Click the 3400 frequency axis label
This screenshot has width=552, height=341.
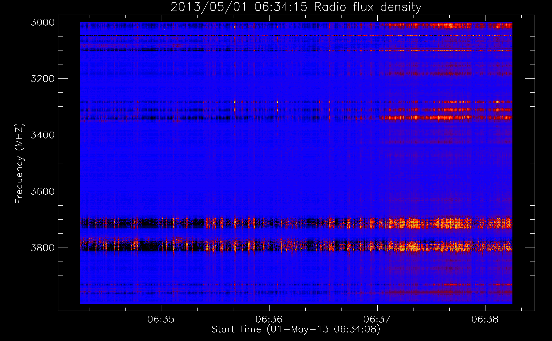[x=43, y=135]
